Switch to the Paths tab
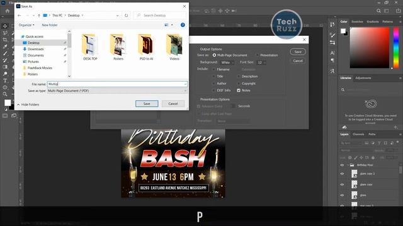403x226 pixels. tap(372, 134)
